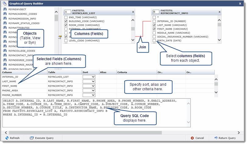This screenshot has height=145, width=248.
Task: Click horizontal scrollbar left arrow
Action: [6, 133]
